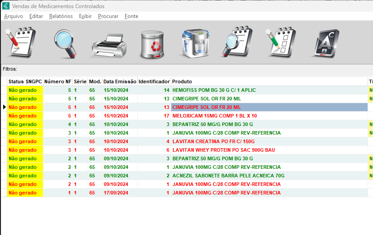
Task: Select the MELOXICAM 15MG COMP row
Action: (214, 116)
